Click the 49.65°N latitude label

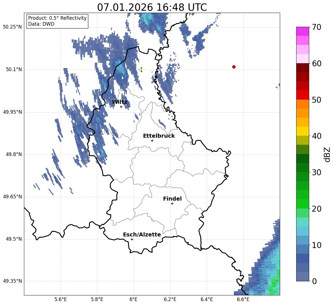[x=12, y=196]
